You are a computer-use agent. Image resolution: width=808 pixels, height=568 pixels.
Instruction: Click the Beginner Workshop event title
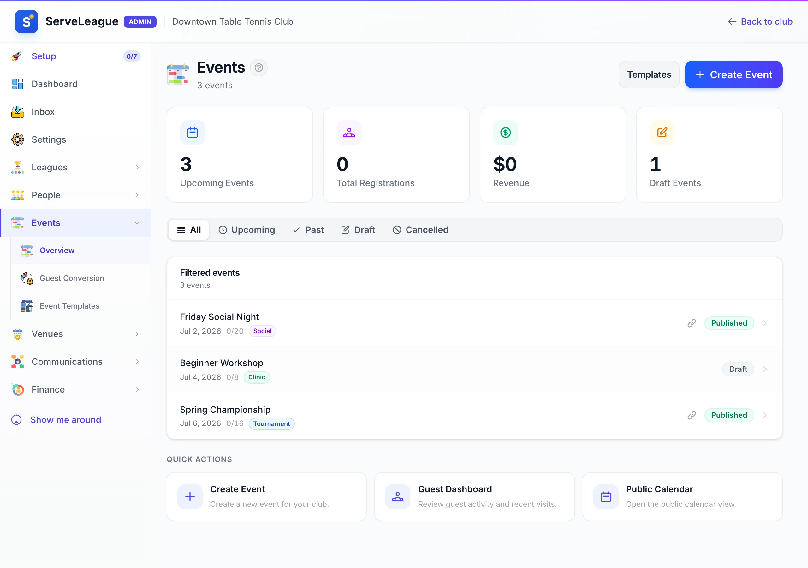(x=221, y=363)
